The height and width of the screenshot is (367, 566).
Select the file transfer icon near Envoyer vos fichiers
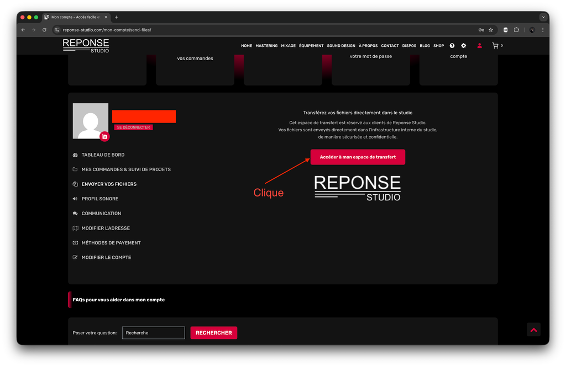(75, 184)
